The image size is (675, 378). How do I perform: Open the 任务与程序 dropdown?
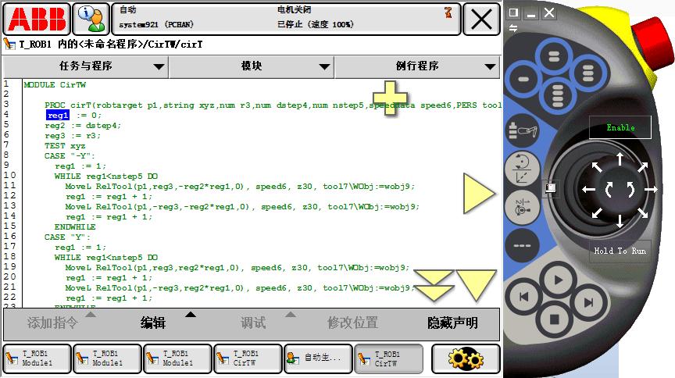(x=85, y=66)
